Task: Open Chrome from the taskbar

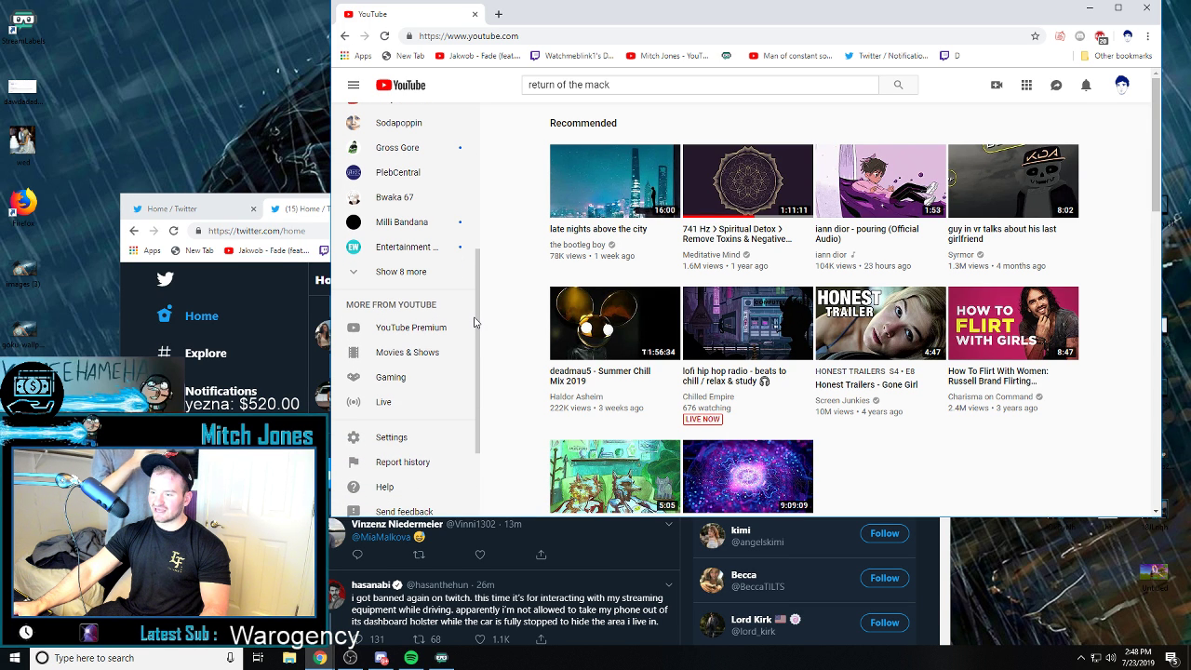Action: pyautogui.click(x=319, y=658)
